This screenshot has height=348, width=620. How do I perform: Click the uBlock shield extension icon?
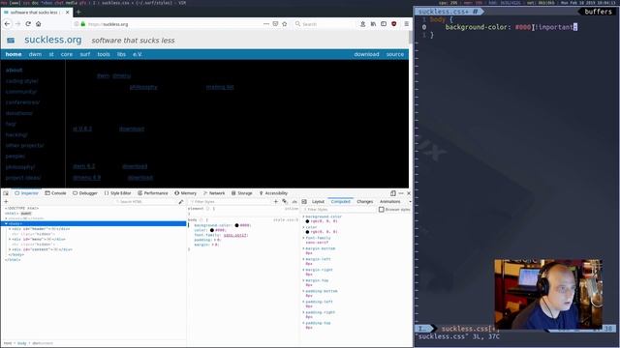(394, 24)
